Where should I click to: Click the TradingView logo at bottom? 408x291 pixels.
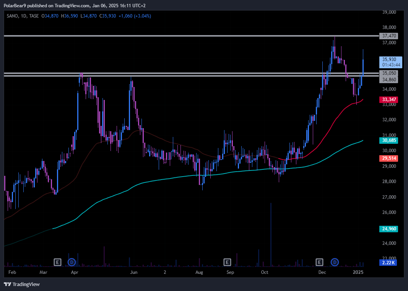22,284
